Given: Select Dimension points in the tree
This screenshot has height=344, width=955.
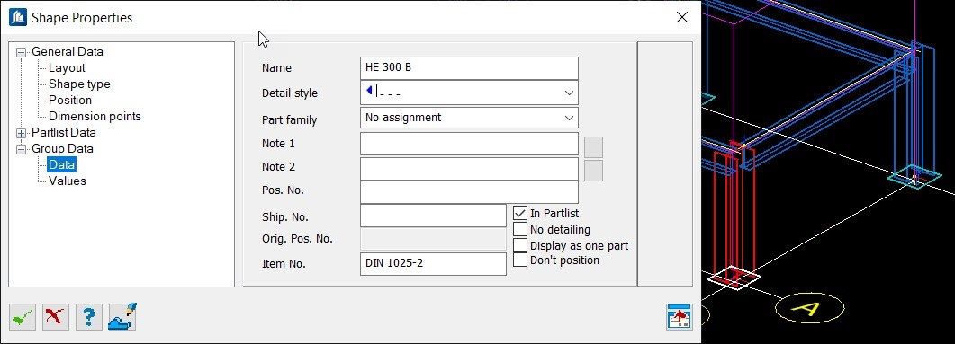Looking at the screenshot, I should point(95,116).
